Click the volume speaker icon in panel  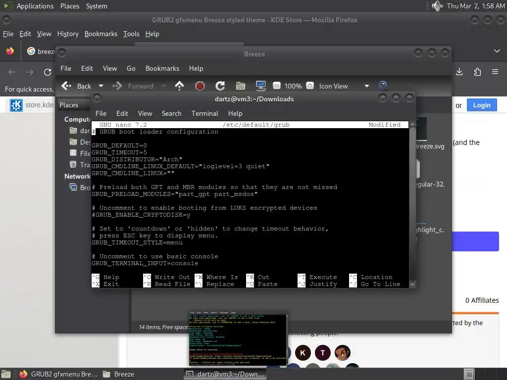(x=437, y=6)
